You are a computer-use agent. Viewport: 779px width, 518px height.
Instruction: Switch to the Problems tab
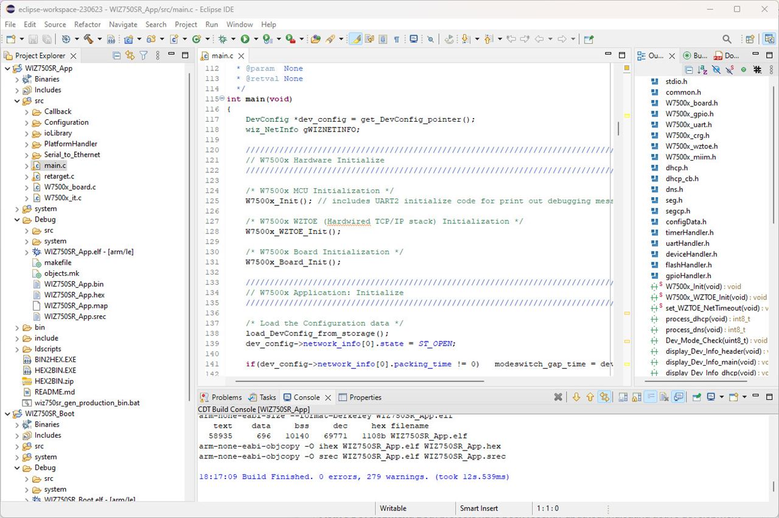[221, 397]
